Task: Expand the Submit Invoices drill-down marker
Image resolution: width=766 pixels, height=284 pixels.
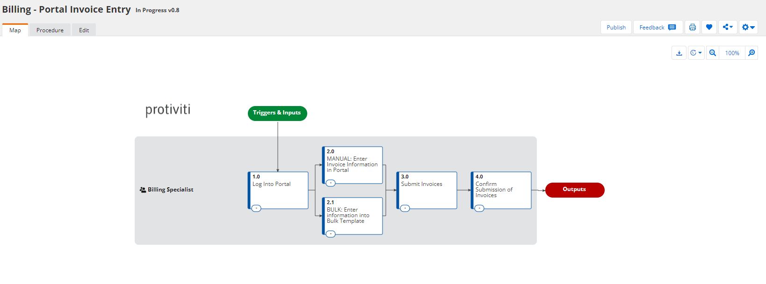Action: pyautogui.click(x=405, y=208)
